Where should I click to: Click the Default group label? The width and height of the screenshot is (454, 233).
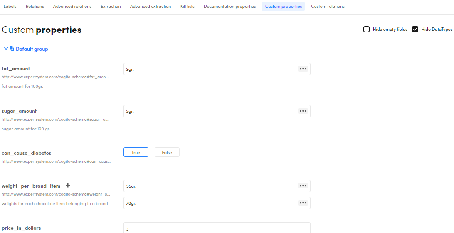coord(32,49)
